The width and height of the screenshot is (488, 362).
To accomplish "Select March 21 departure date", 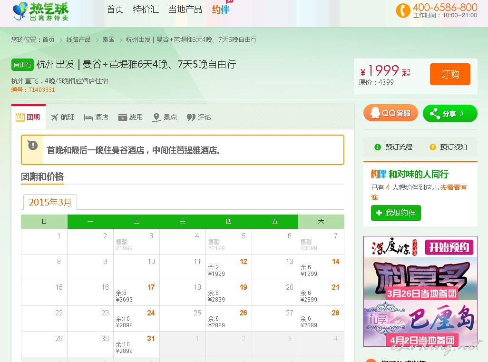I will (x=321, y=293).
